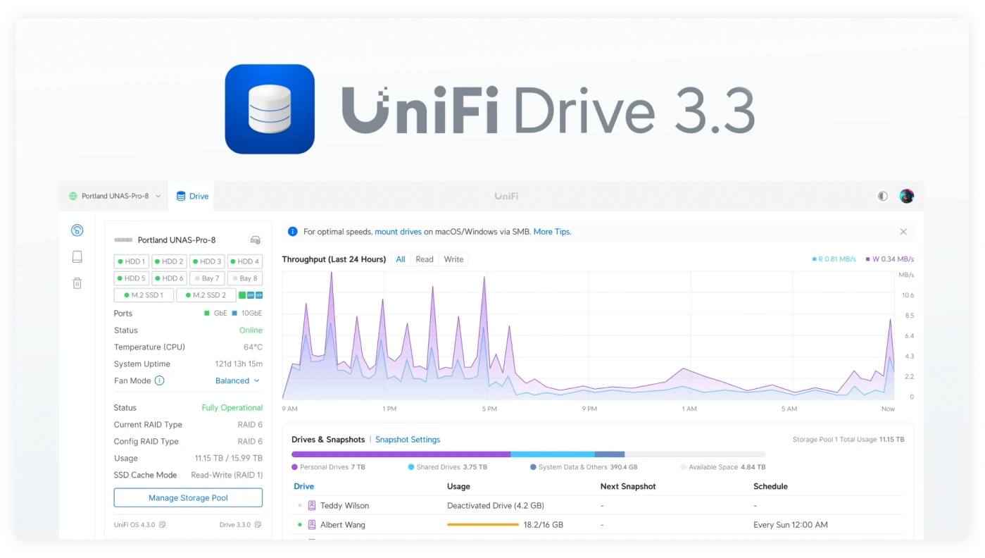Screen dimensions: 985x558
Task: Select the HDD 1 drive bay
Action: tap(131, 261)
